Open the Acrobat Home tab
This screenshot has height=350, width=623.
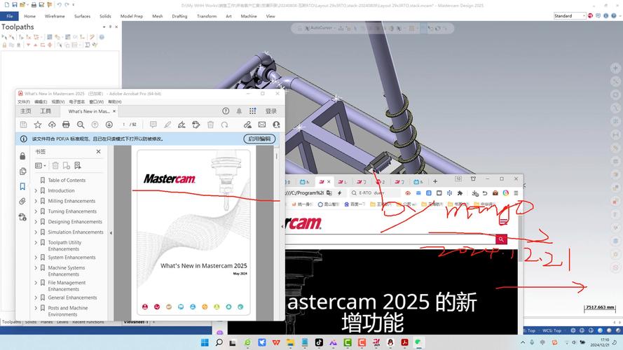26,111
